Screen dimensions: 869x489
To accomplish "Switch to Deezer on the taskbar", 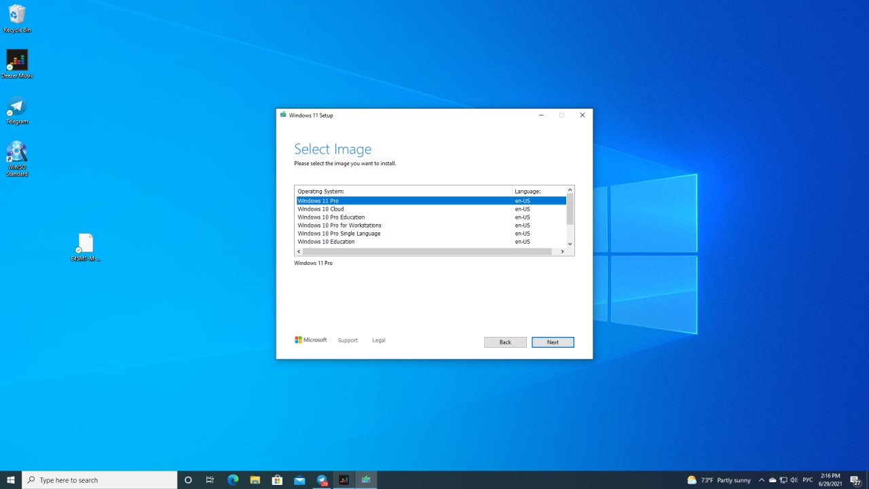I will coord(344,480).
